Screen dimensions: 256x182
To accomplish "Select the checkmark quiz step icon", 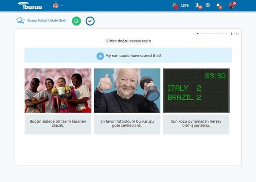I will point(90,21).
